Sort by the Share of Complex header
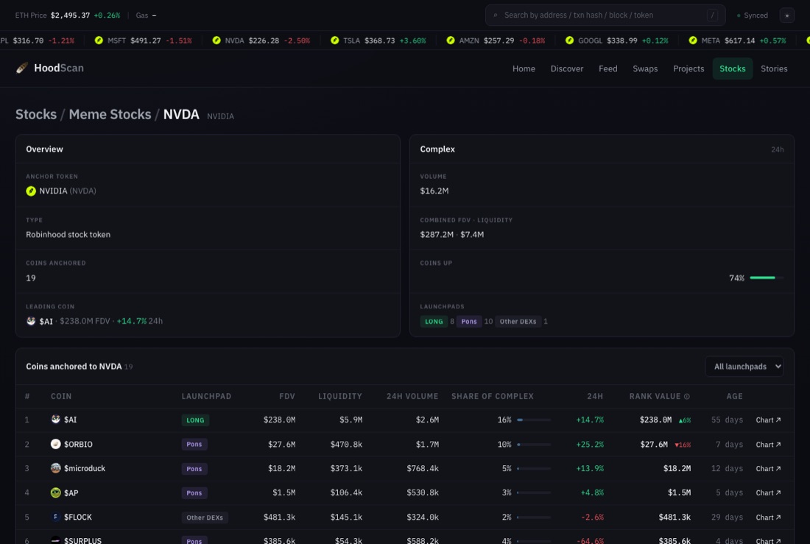The width and height of the screenshot is (810, 544). 493,396
